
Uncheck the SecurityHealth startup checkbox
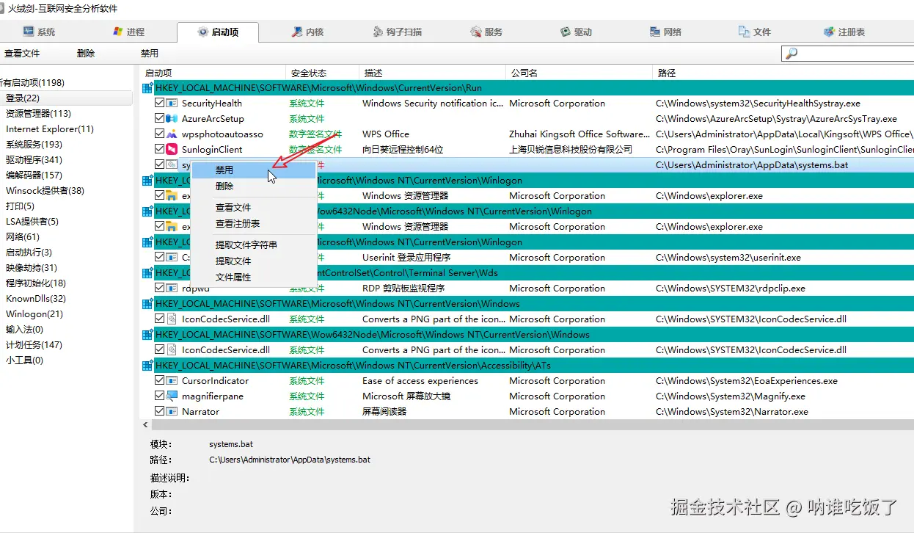159,104
